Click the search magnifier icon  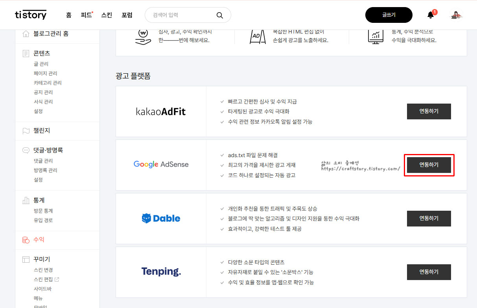pos(219,15)
